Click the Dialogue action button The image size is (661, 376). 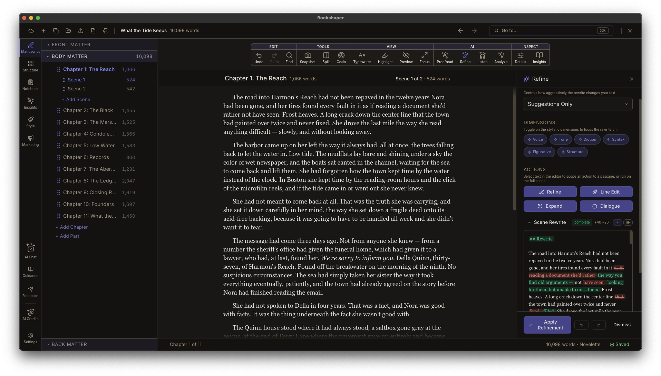(606, 206)
